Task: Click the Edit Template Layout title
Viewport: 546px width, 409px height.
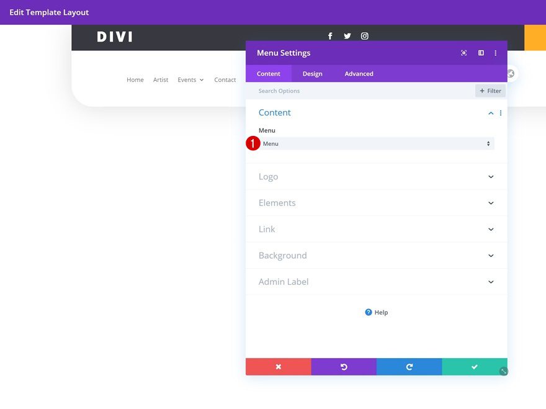Action: pyautogui.click(x=49, y=12)
